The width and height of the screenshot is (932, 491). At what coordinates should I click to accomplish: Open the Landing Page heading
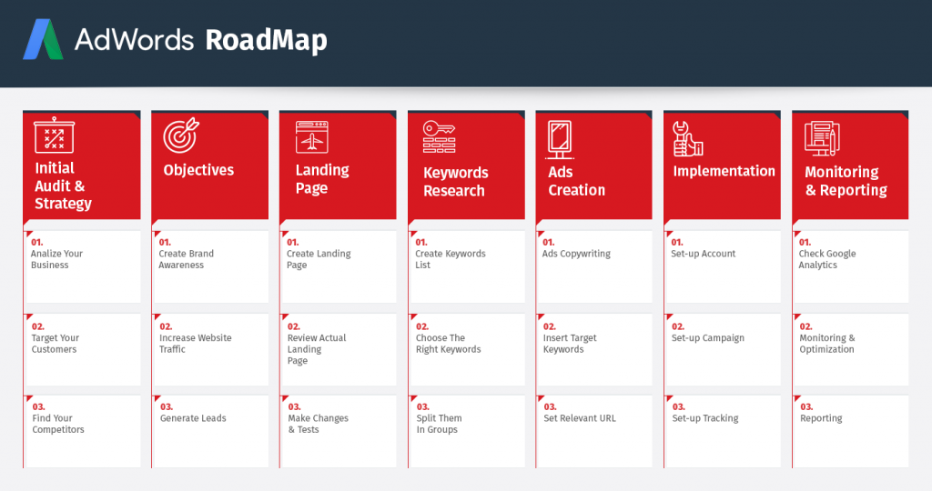click(322, 179)
